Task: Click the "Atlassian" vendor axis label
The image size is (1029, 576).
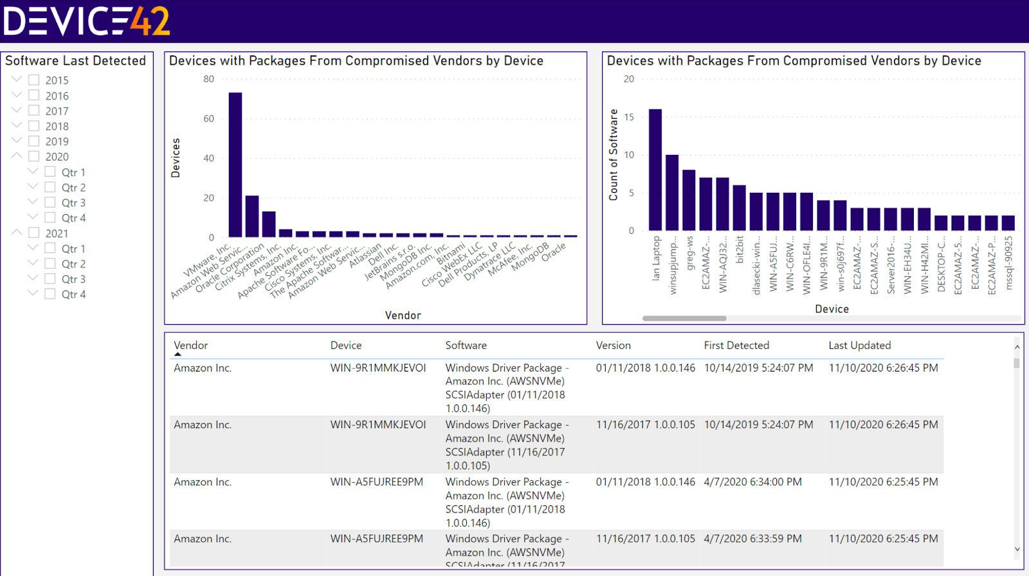Action: point(365,256)
